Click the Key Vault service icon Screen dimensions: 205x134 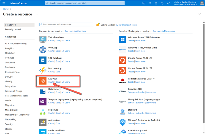pyautogui.click(x=43, y=81)
